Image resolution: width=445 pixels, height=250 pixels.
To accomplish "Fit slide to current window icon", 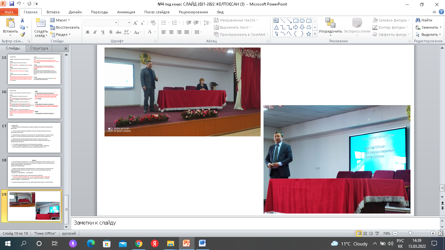I will 440,233.
